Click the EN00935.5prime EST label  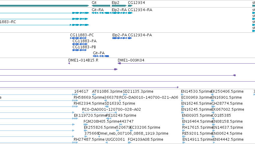pyautogui.click(x=197, y=116)
